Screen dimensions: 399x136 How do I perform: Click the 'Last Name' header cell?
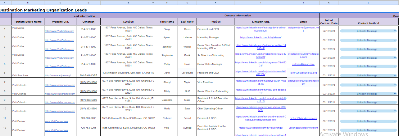(187, 22)
